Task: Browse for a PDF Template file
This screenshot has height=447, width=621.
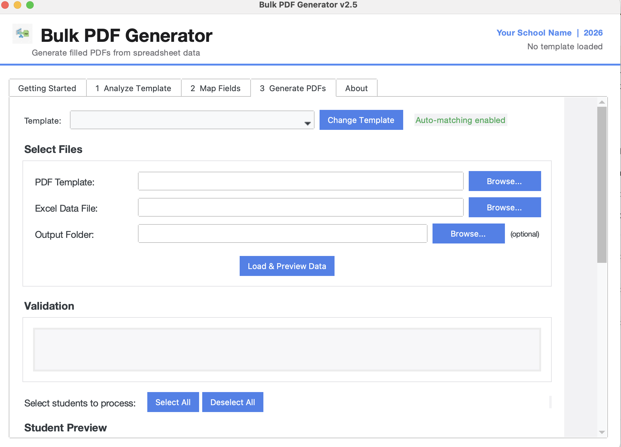Action: pyautogui.click(x=504, y=181)
